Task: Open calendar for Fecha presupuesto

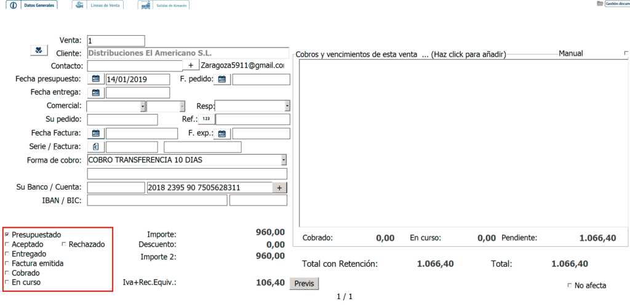Action: [x=96, y=79]
